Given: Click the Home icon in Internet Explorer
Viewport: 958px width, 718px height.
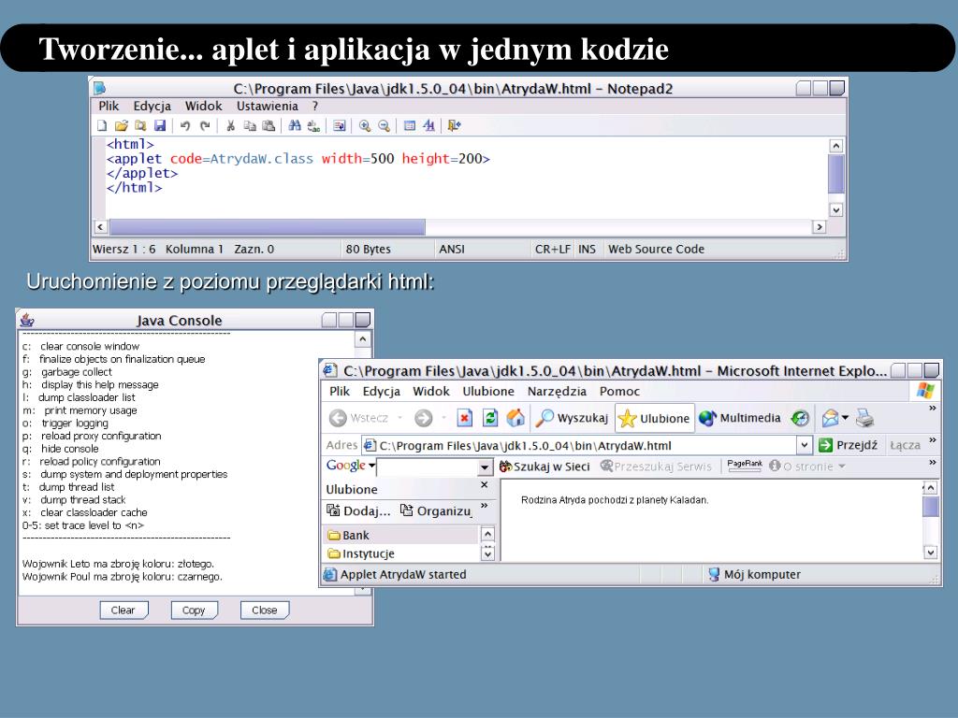Looking at the screenshot, I should point(515,418).
